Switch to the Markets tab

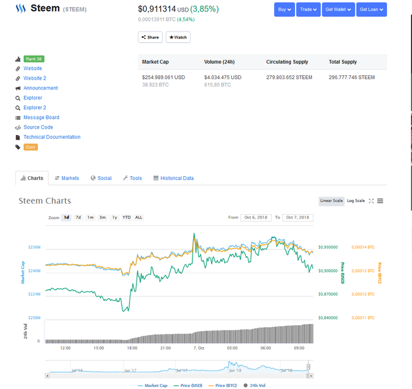[67, 178]
